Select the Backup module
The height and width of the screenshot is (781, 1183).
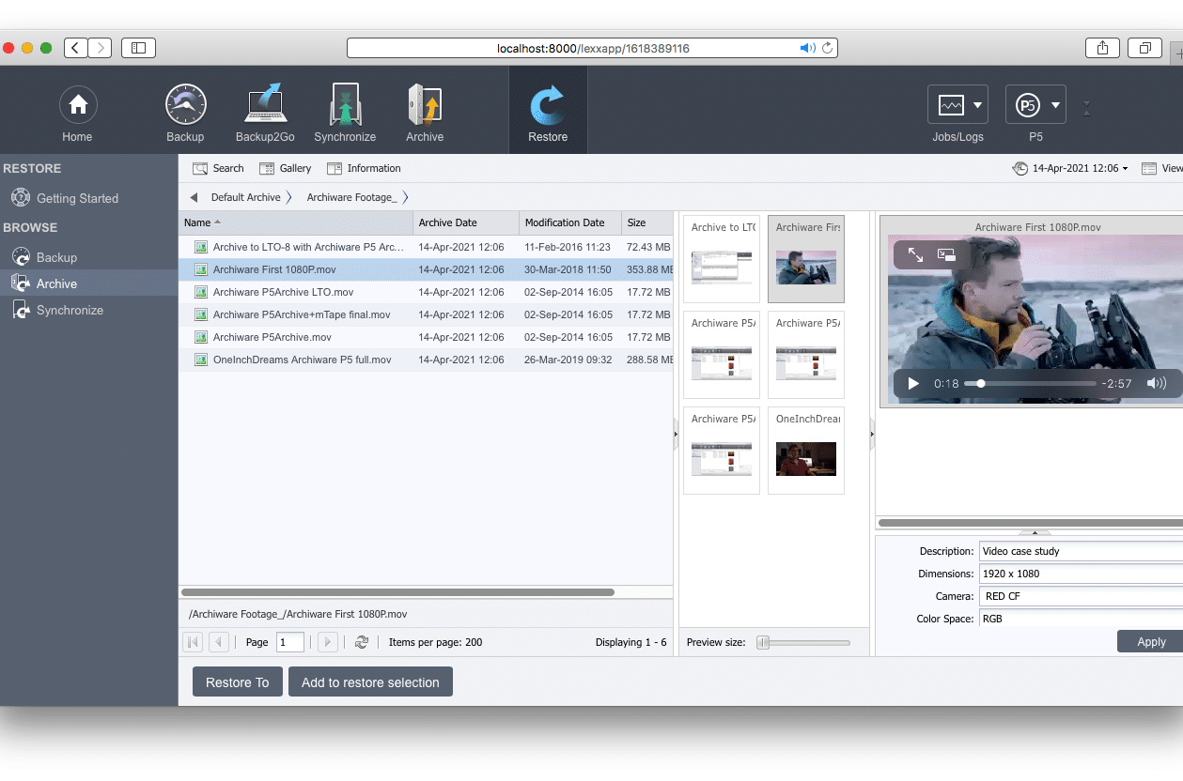(x=185, y=110)
